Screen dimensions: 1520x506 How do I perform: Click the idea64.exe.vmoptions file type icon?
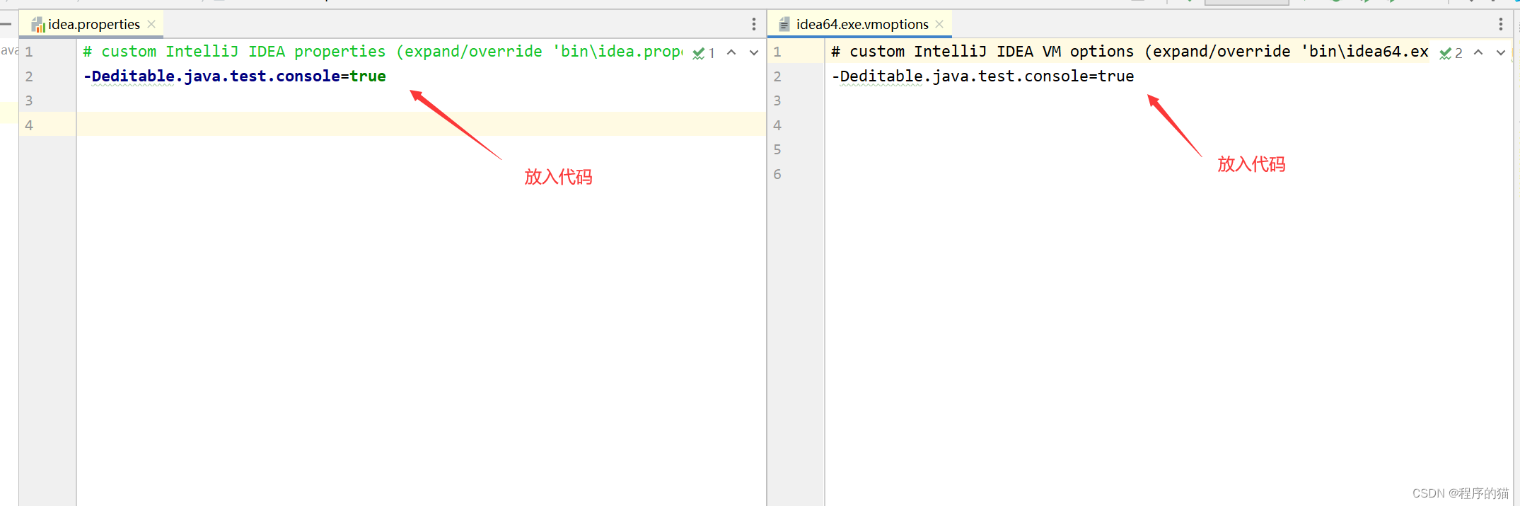tap(784, 25)
